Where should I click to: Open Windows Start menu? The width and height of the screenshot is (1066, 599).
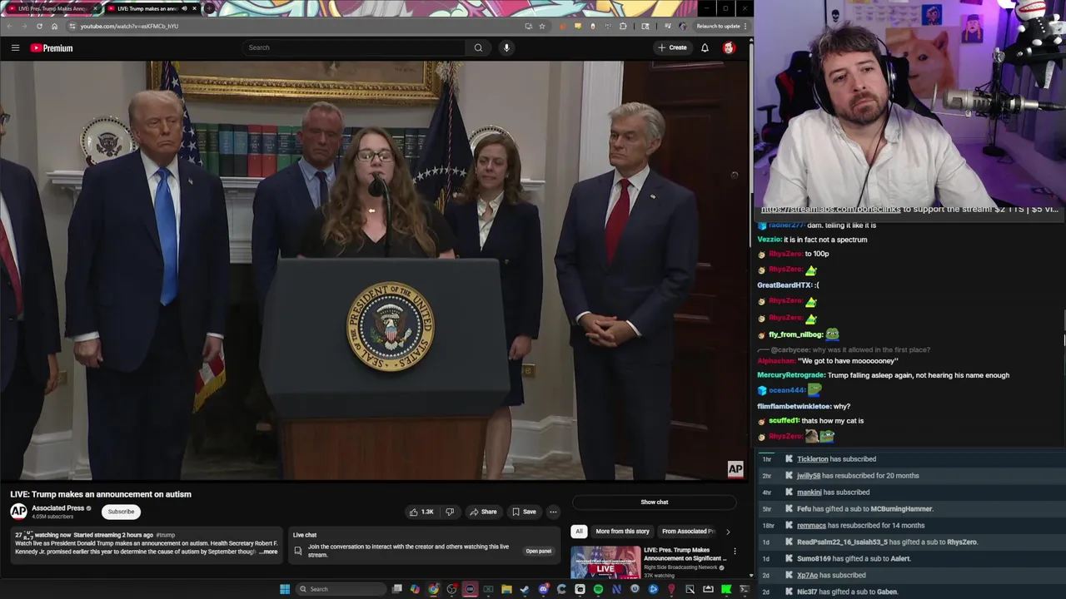tap(285, 589)
